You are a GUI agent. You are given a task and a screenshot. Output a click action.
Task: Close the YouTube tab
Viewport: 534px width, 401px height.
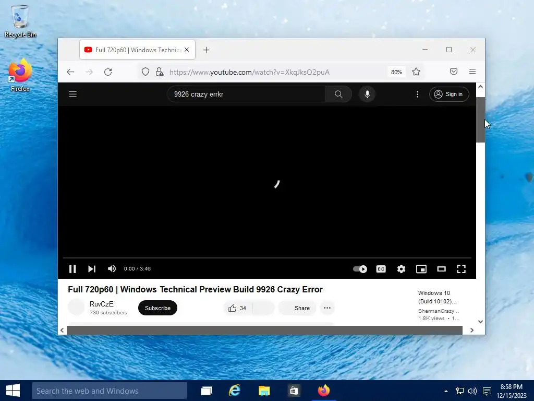point(187,50)
